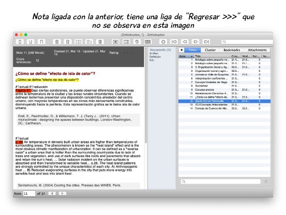Screen dimensions: 286x215
Task: Select row 7 'Cucurpe Unidades de Riego'
Action: [224, 82]
